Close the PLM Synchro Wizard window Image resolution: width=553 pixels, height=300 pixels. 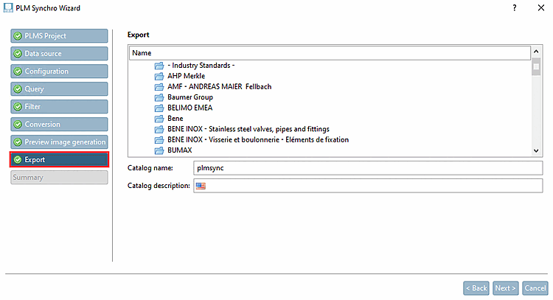click(x=541, y=8)
